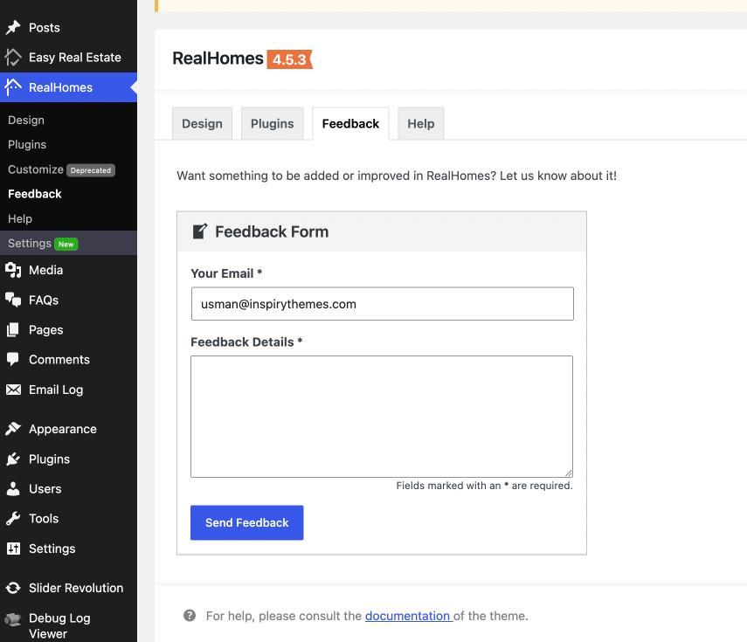Viewport: 747px width, 642px height.
Task: Click the RealHomes title heading
Action: tap(218, 59)
